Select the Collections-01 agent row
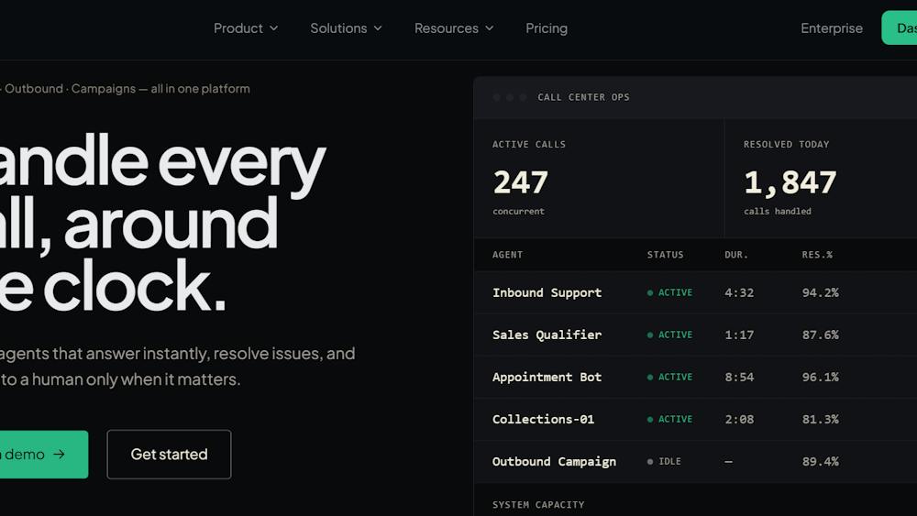The height and width of the screenshot is (516, 917). tap(695, 419)
